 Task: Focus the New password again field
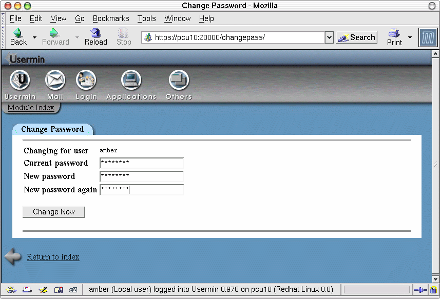(141, 190)
